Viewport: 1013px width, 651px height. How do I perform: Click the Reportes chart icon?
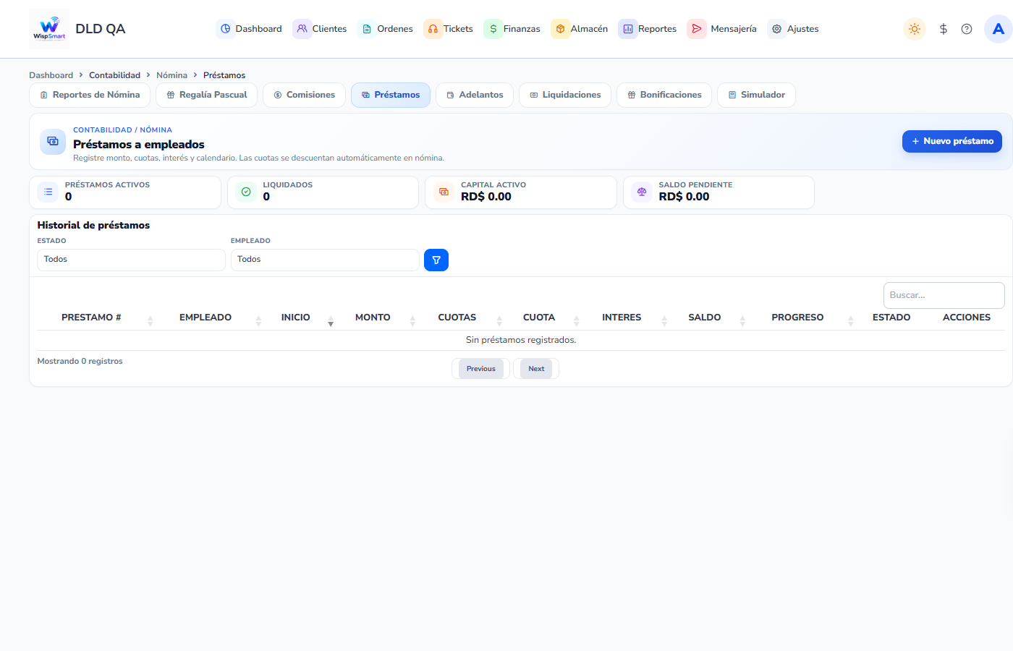pyautogui.click(x=628, y=29)
